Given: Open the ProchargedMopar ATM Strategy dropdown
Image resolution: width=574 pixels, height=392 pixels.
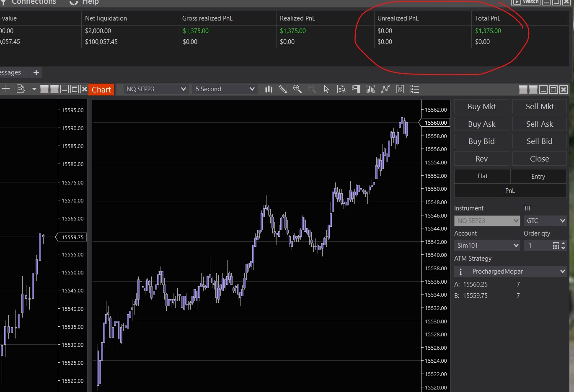Looking at the screenshot, I should pyautogui.click(x=510, y=272).
